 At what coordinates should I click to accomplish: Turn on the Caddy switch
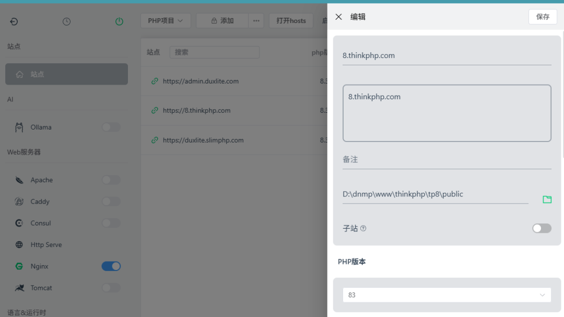tap(111, 202)
